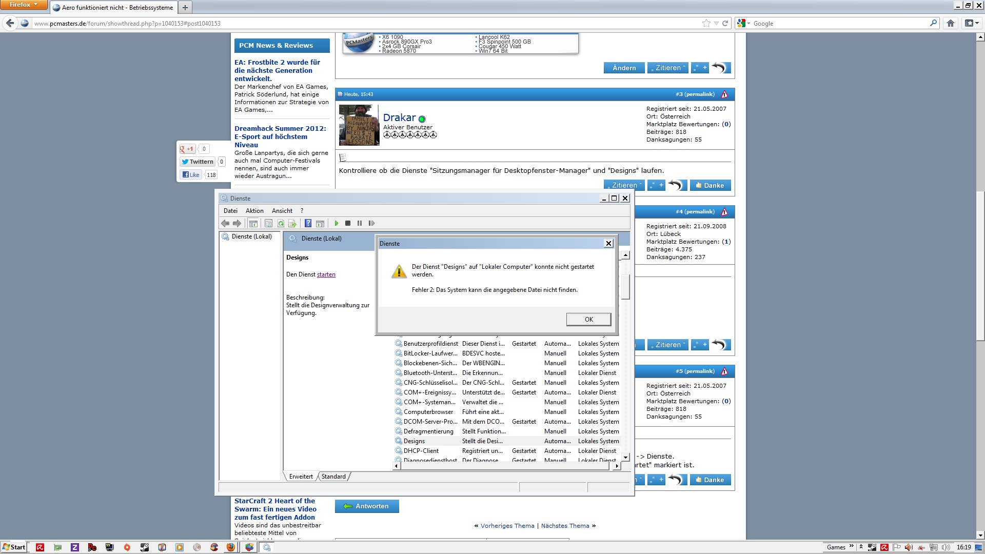Click OK in the Dienste error dialog
This screenshot has width=985, height=554.
click(588, 319)
